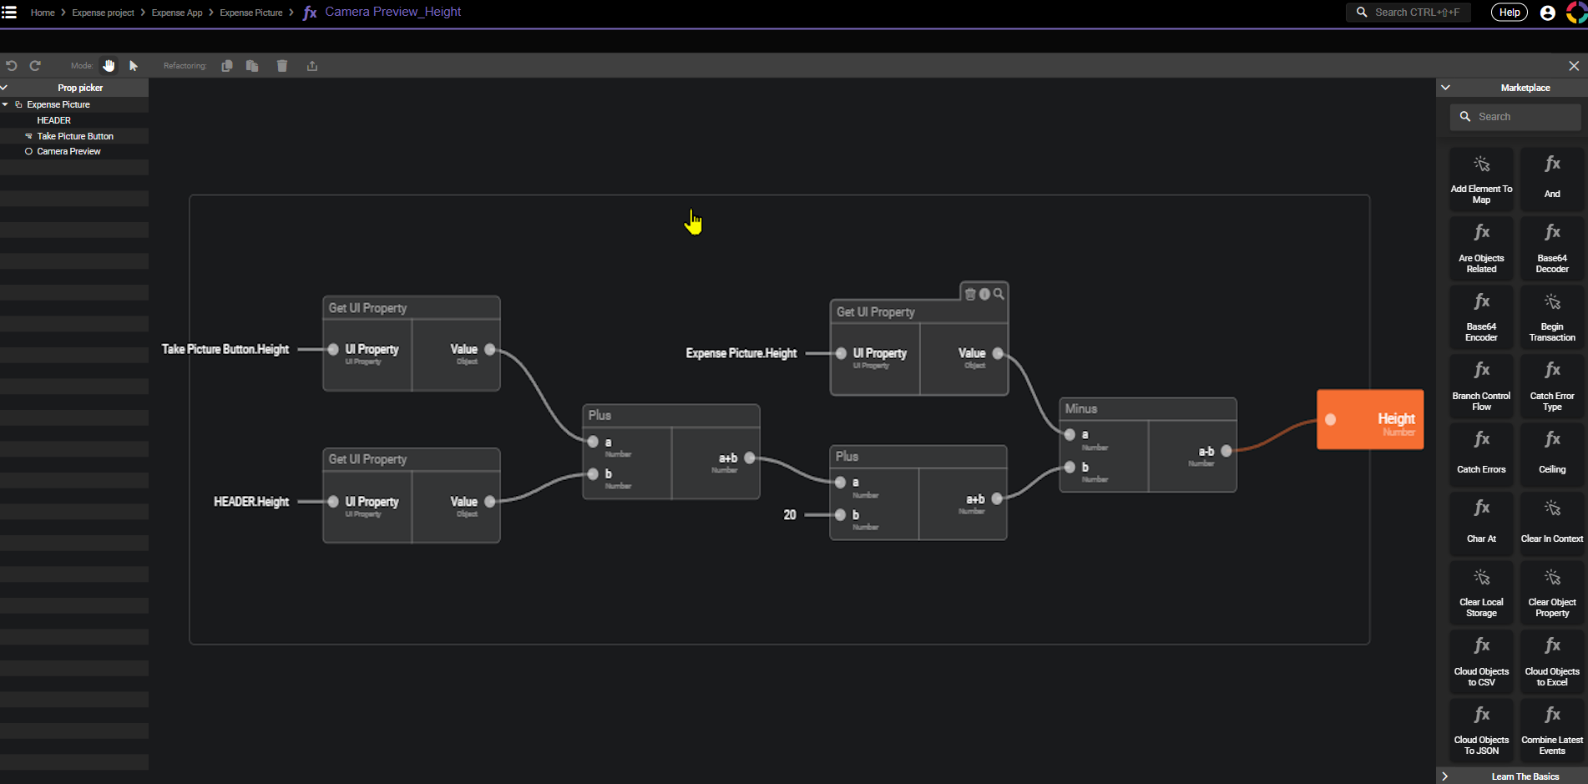Screen dimensions: 1588x784
Task: Select the orange Height output node
Action: coord(1370,419)
